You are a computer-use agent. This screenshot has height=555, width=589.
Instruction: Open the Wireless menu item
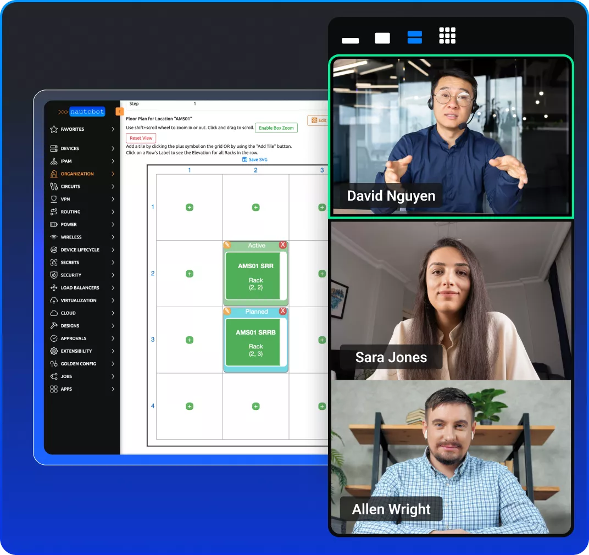pos(82,237)
